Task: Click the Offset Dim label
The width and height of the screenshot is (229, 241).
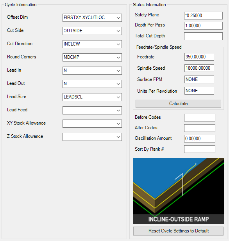Action: 18,17
